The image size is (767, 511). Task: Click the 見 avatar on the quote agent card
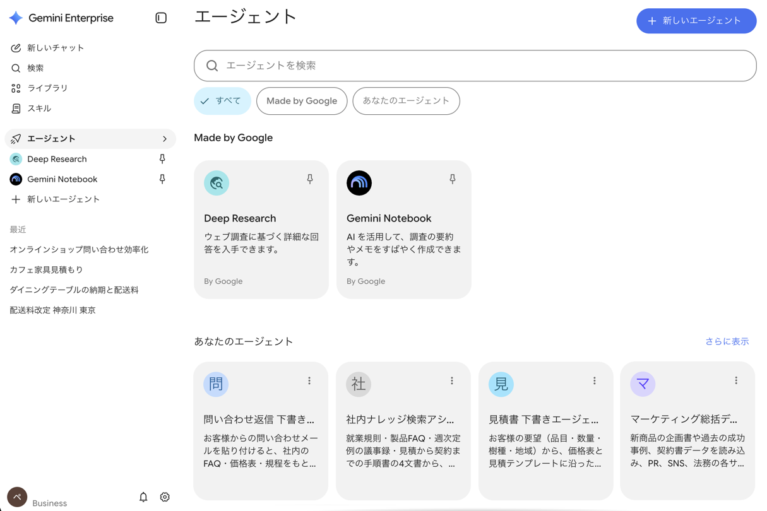click(501, 384)
